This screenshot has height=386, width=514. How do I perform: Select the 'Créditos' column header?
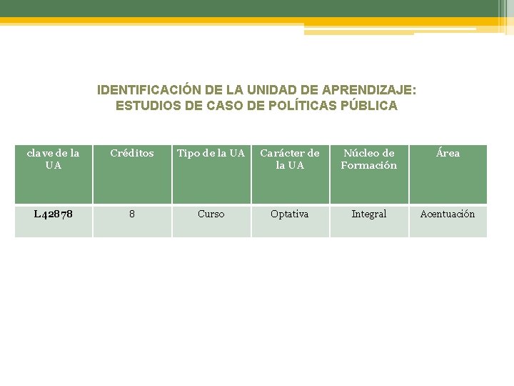click(133, 174)
